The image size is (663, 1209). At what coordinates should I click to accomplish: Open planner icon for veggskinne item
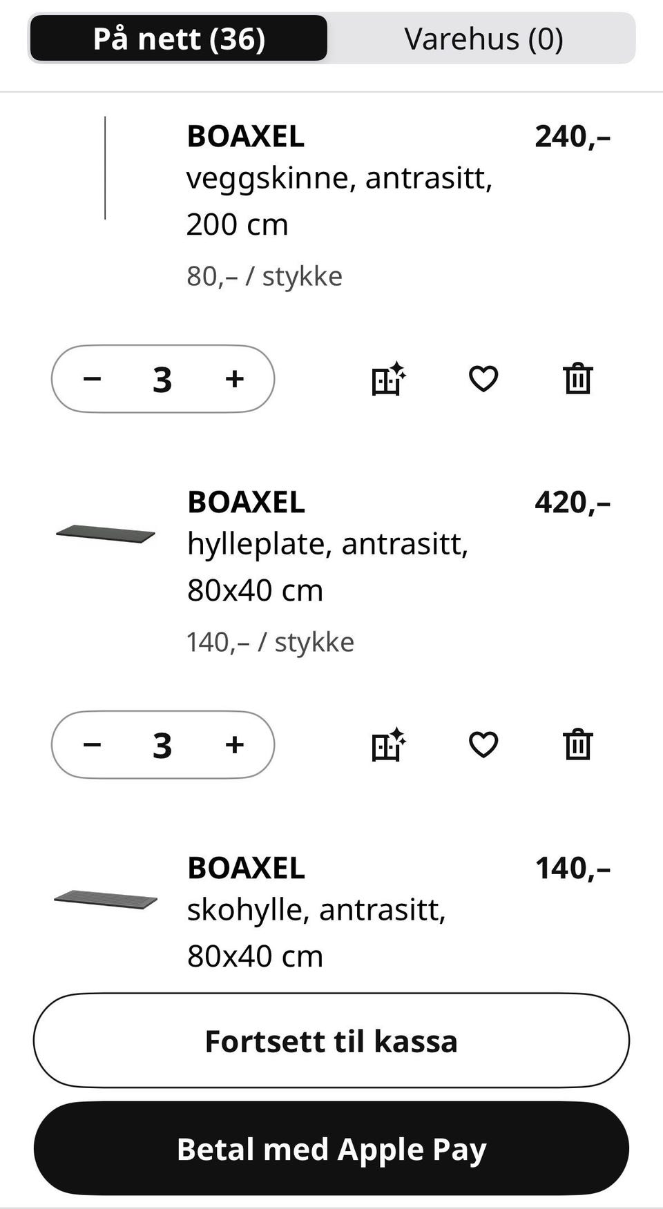click(x=388, y=378)
